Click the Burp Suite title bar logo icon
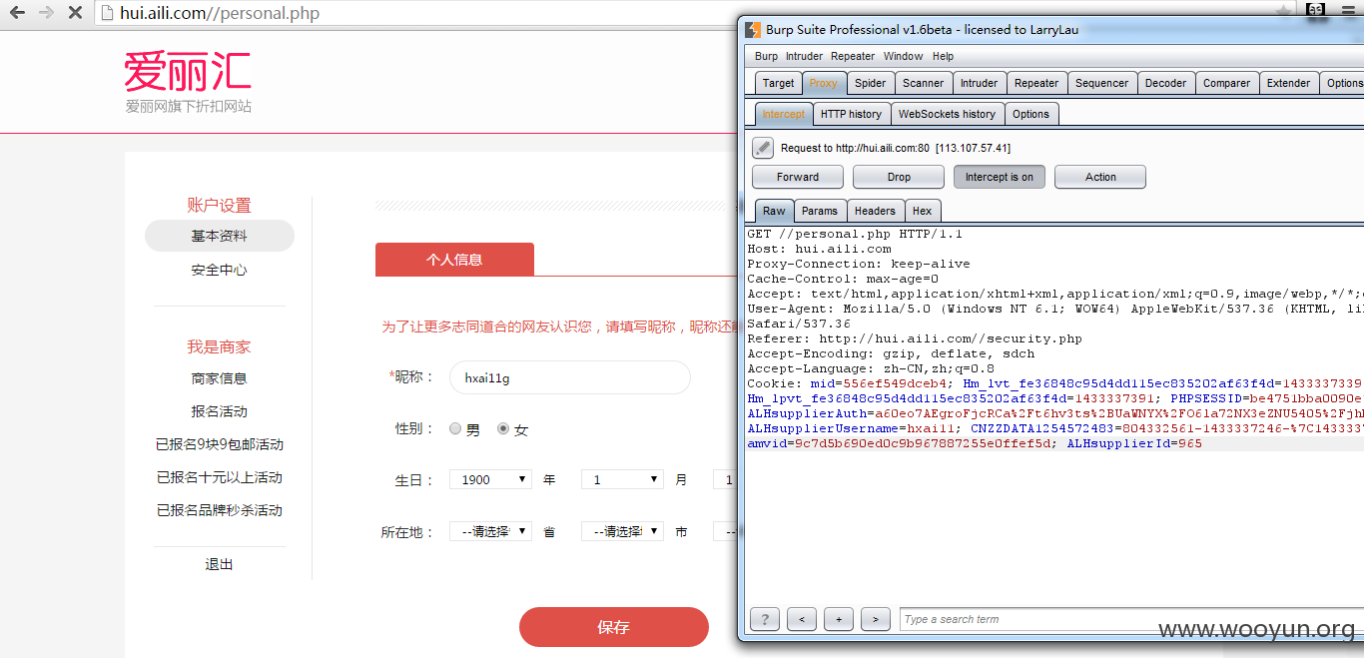 tap(753, 29)
